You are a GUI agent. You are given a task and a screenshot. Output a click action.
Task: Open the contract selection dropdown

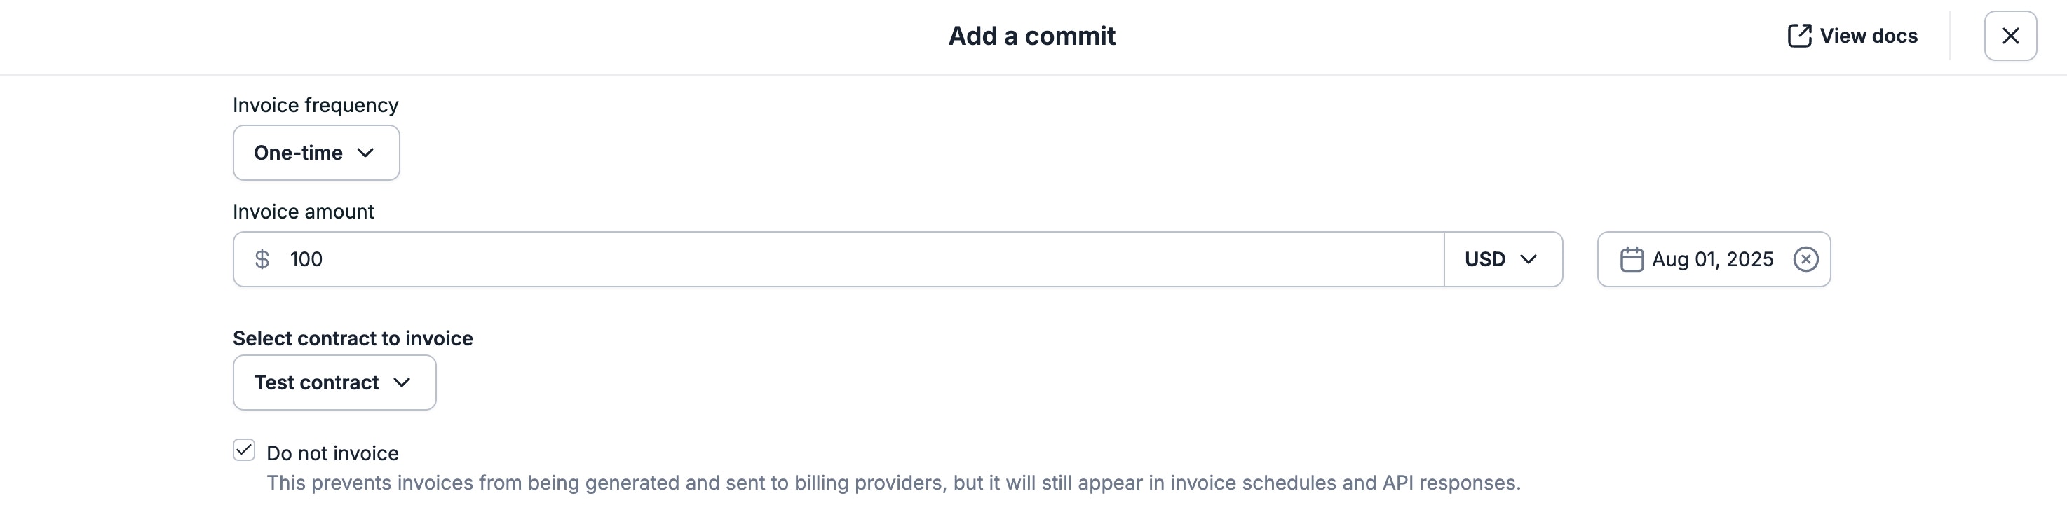point(334,382)
